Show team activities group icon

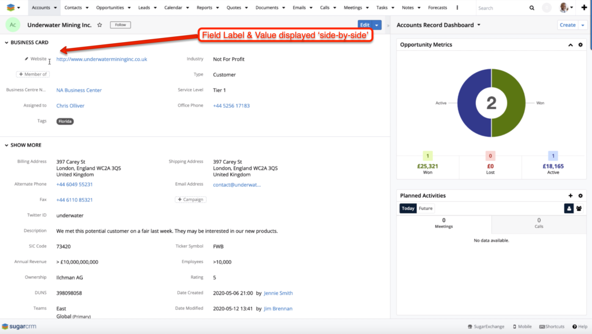pos(579,208)
